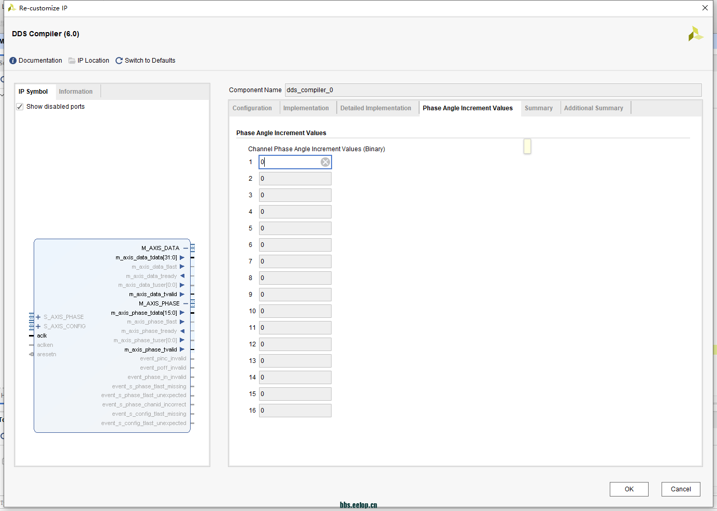Click channel 4 phase increment field
The width and height of the screenshot is (717, 511).
pyautogui.click(x=295, y=212)
